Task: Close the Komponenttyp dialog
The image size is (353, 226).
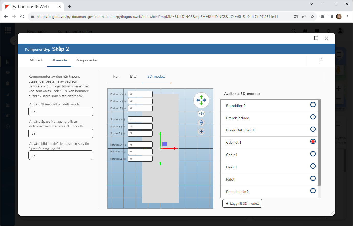Action: pos(326,38)
